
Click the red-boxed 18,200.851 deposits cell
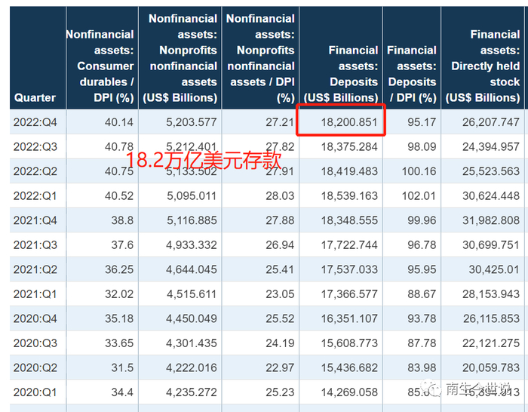[348, 122]
